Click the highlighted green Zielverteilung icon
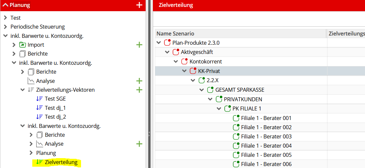 39,162
